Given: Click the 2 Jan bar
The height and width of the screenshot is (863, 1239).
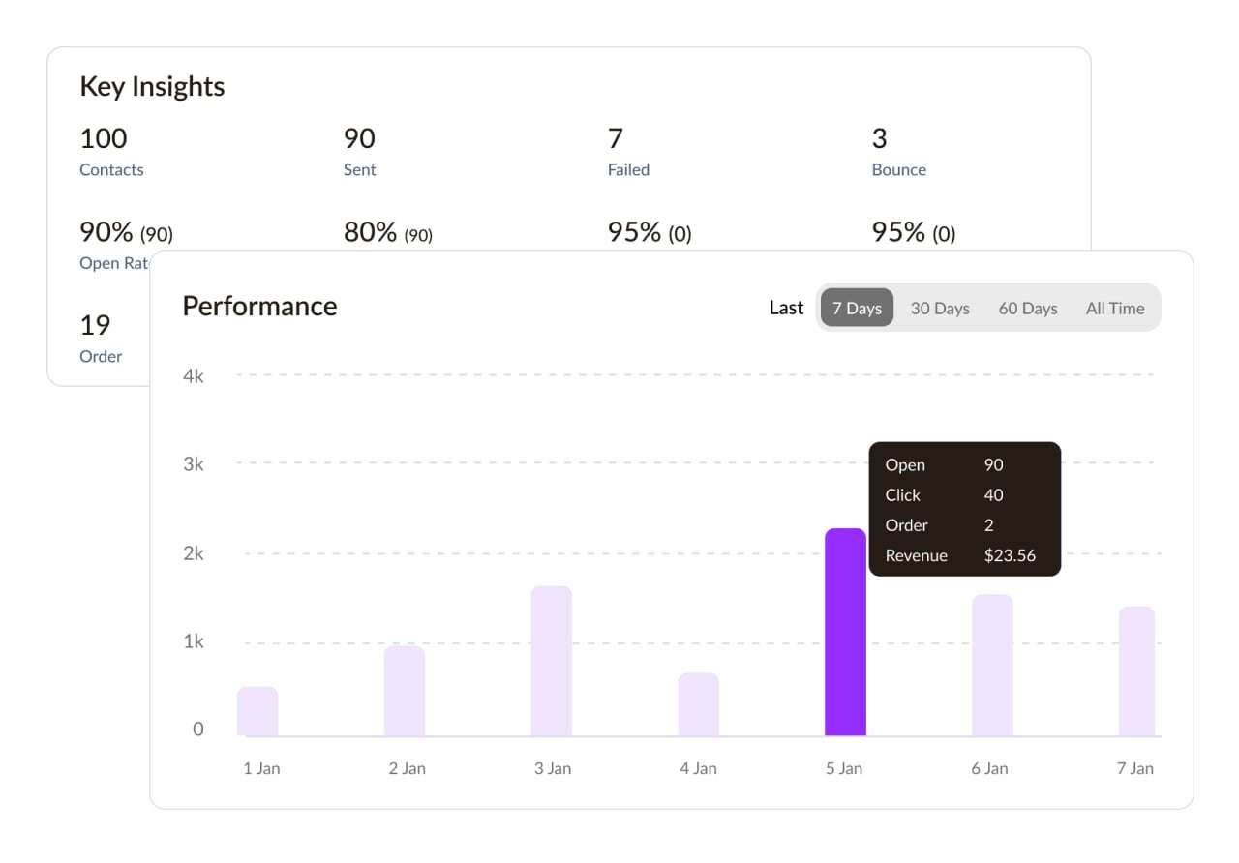Looking at the screenshot, I should point(405,691).
